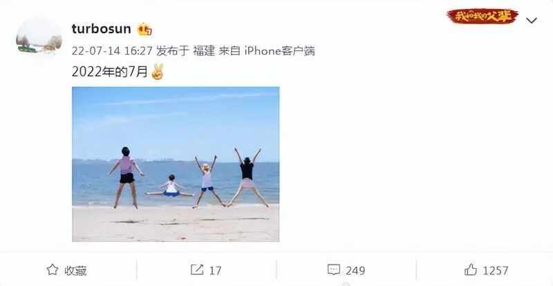The image size is (553, 286).
Task: Expand the post options chevron menu
Action: tap(532, 21)
